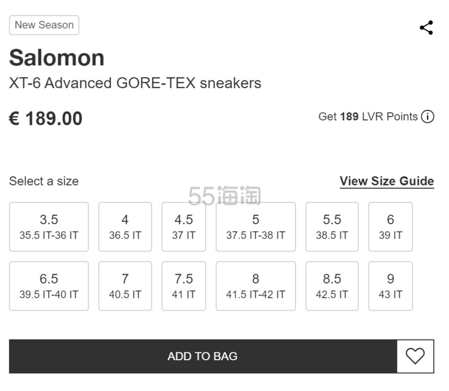Select size 4.5
The width and height of the screenshot is (449, 391).
(x=184, y=226)
